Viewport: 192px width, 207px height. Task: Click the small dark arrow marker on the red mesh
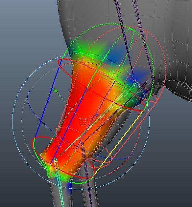point(56,147)
